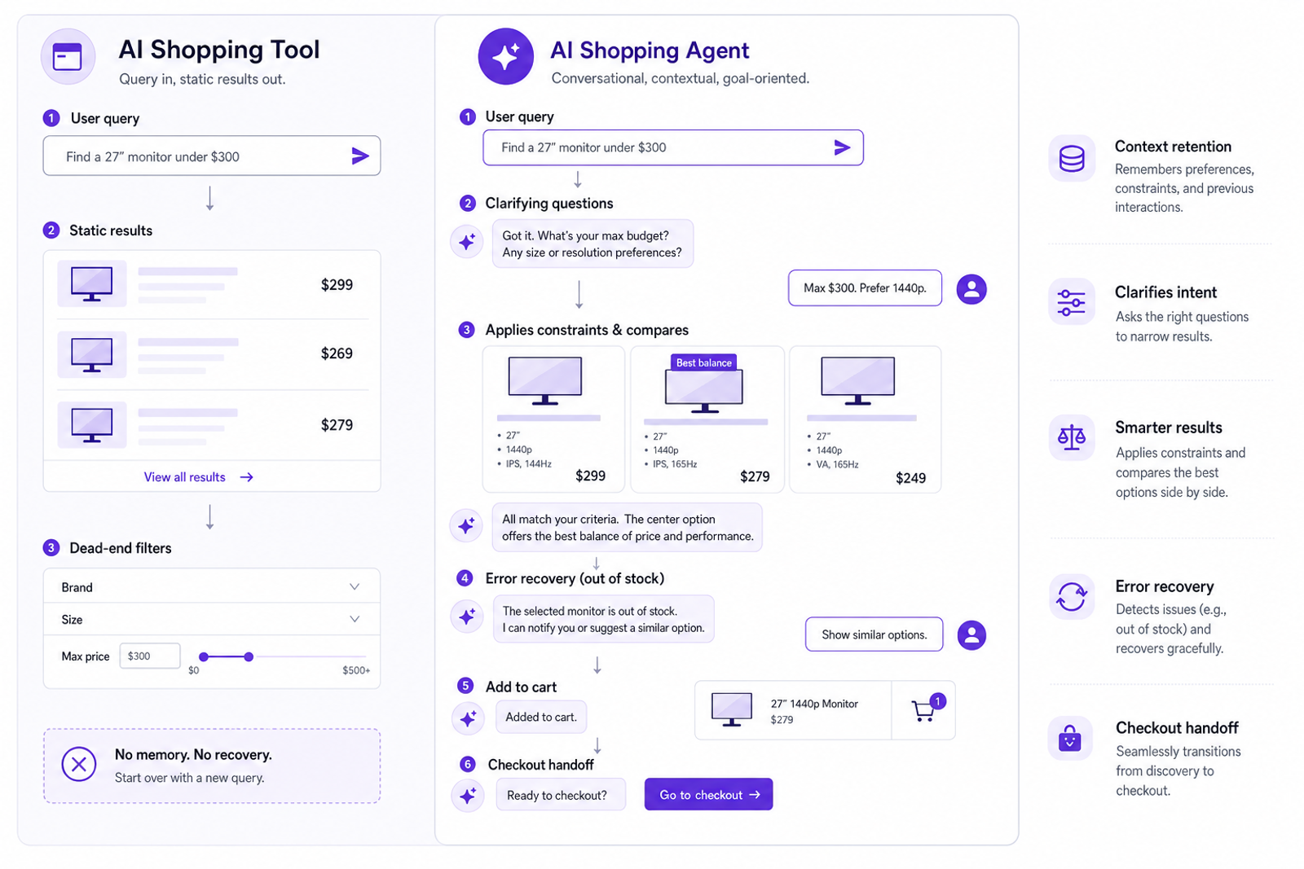Click the Best balance badge
Screen dimensions: 1304x869
click(703, 362)
